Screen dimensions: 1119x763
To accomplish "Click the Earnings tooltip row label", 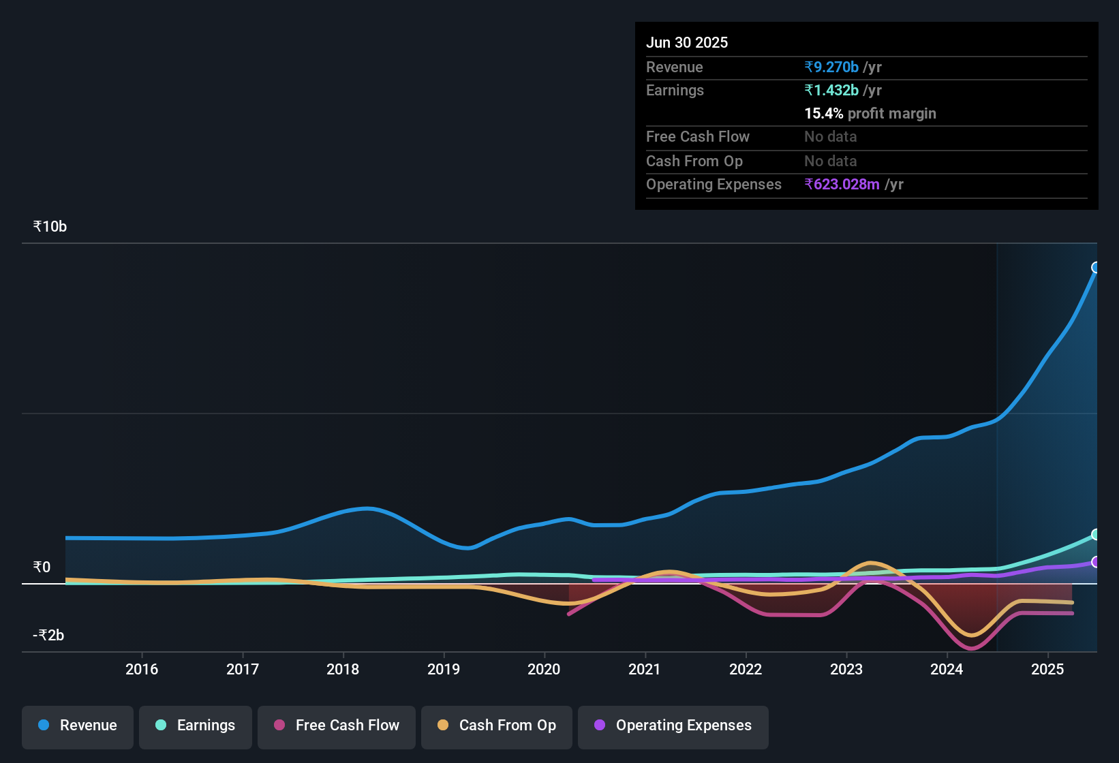I will (675, 90).
